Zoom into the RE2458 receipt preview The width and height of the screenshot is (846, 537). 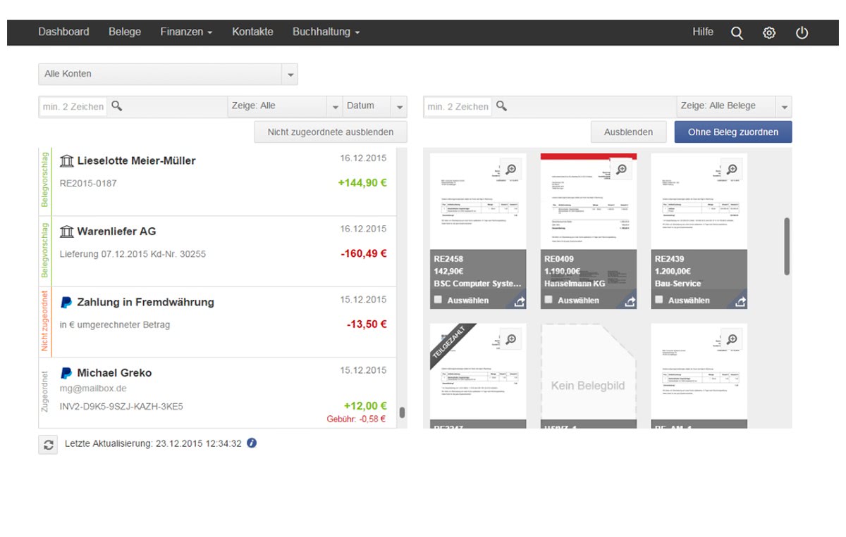pos(510,169)
